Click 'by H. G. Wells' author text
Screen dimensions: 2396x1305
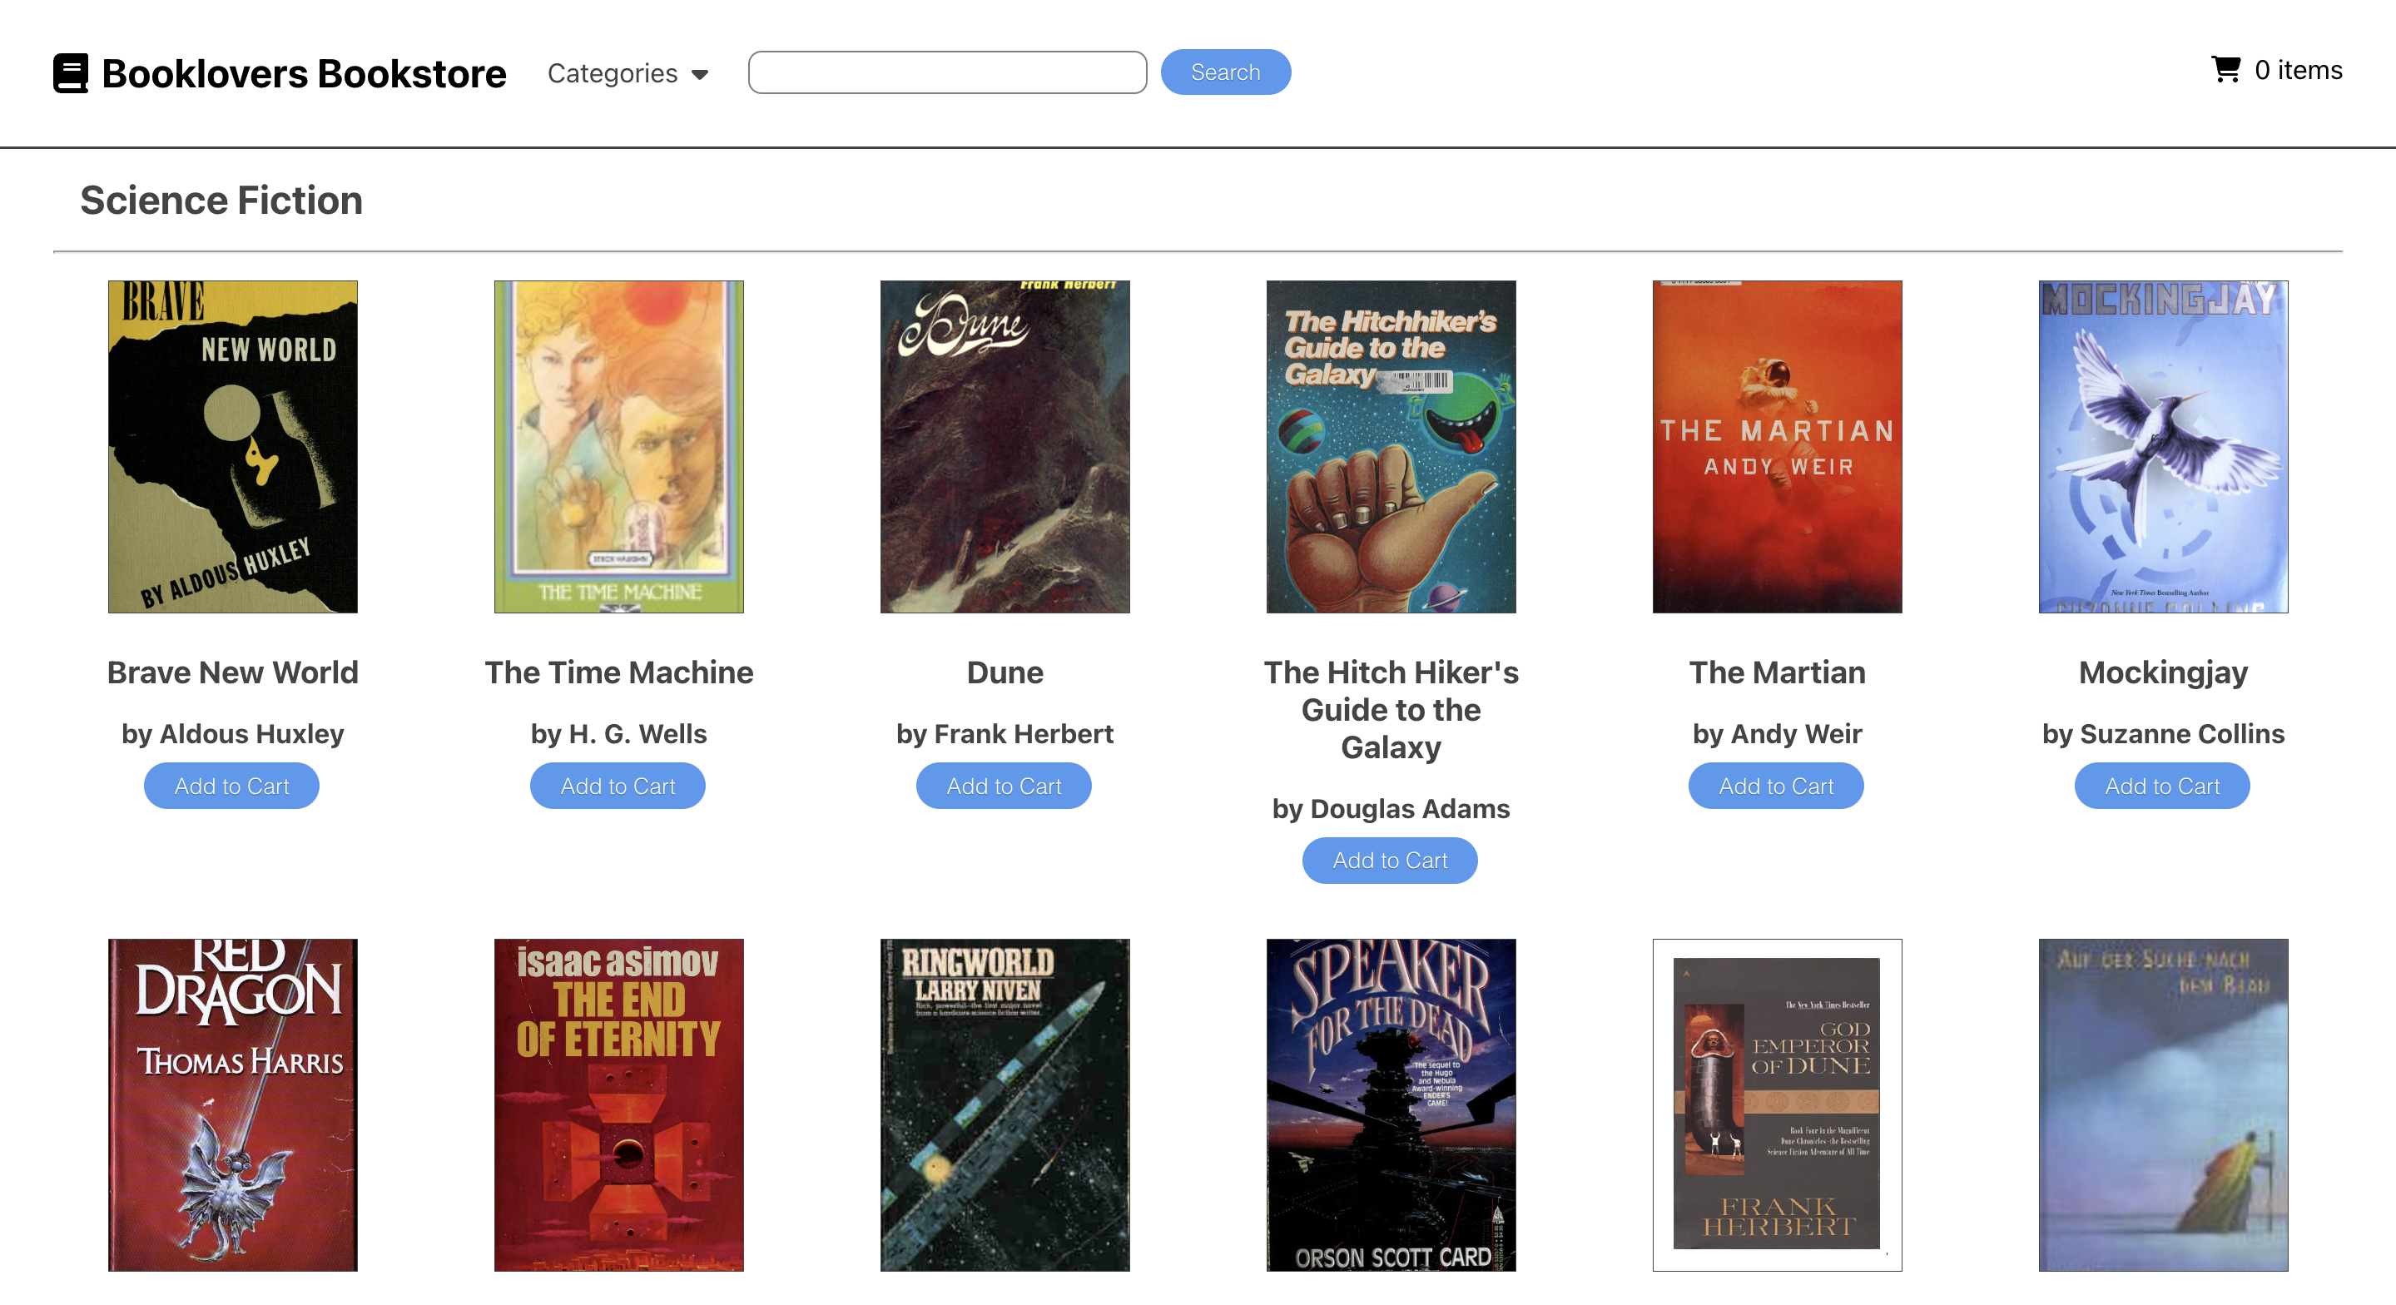pyautogui.click(x=618, y=734)
